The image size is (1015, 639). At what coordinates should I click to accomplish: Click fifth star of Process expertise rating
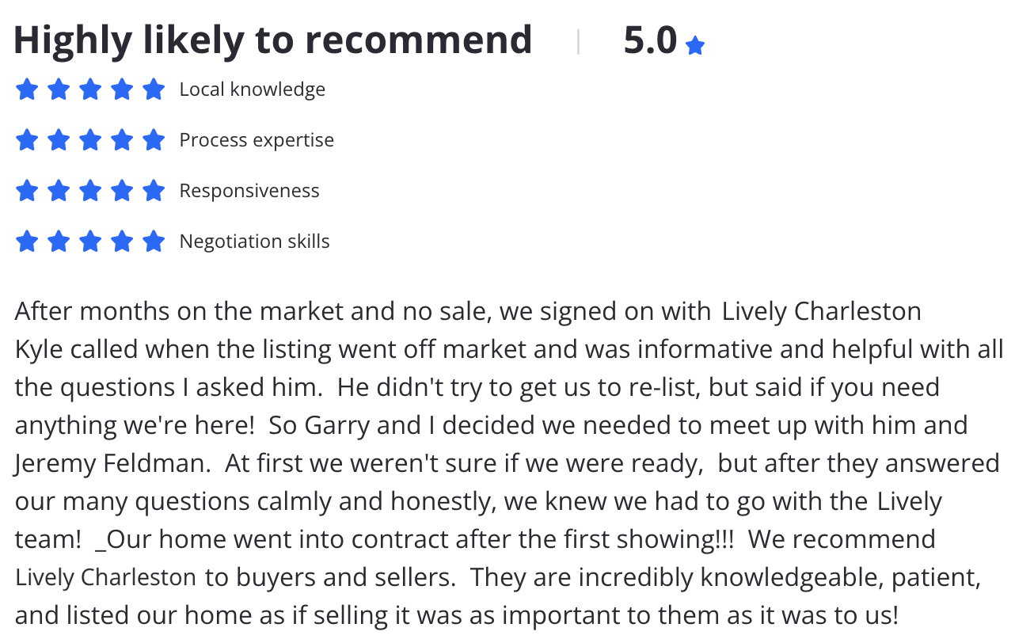(154, 139)
